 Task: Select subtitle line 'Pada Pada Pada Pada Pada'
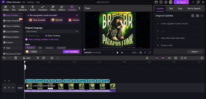179,38
